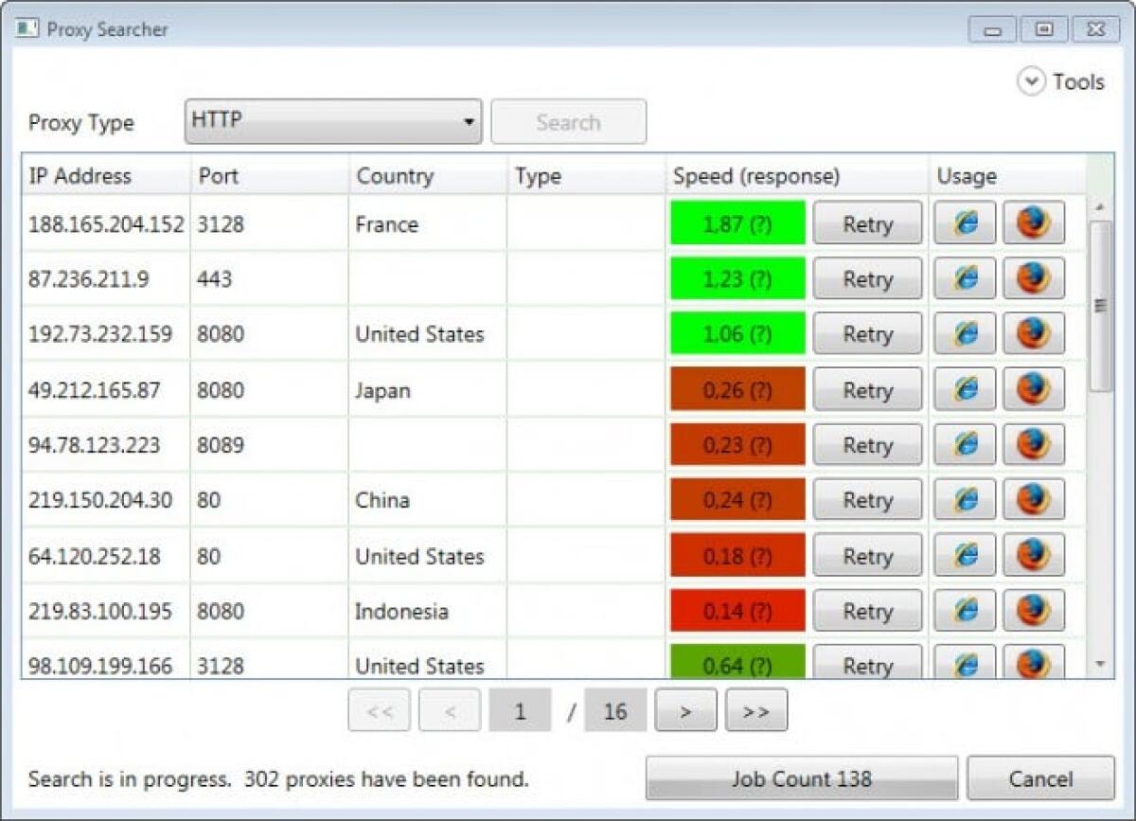Click the page number input field
The image size is (1136, 821).
(520, 710)
